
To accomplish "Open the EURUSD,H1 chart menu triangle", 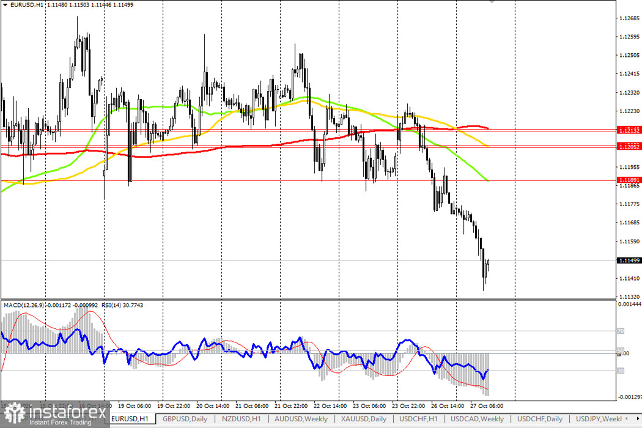I will pyautogui.click(x=6, y=5).
